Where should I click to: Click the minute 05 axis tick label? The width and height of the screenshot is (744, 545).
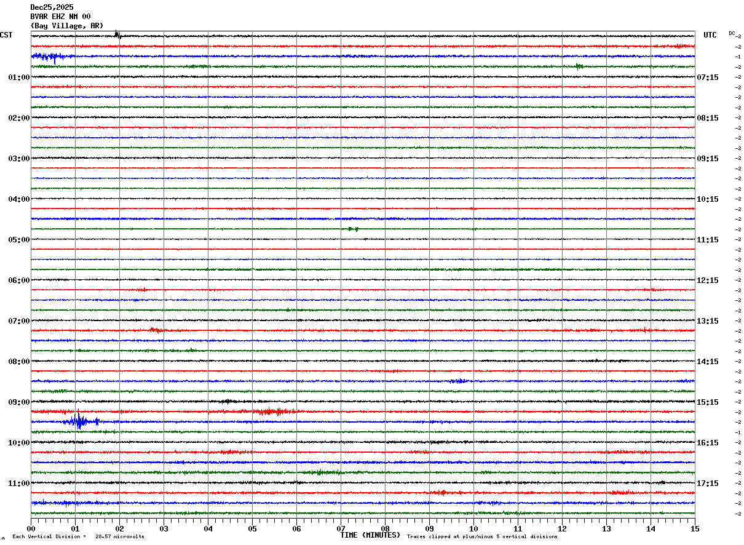[252, 528]
